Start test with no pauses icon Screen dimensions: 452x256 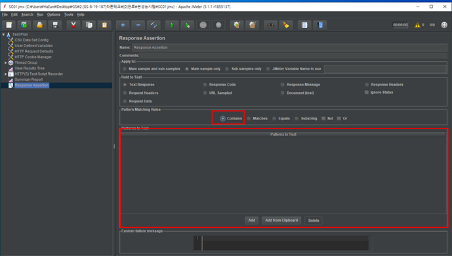click(188, 25)
